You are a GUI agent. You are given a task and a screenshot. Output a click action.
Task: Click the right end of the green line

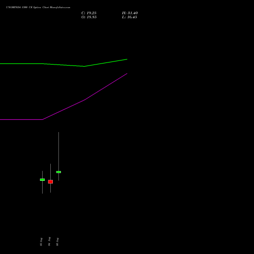click(x=127, y=59)
